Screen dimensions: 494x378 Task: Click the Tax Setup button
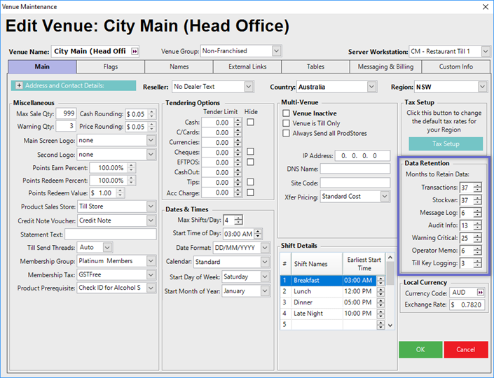[446, 143]
